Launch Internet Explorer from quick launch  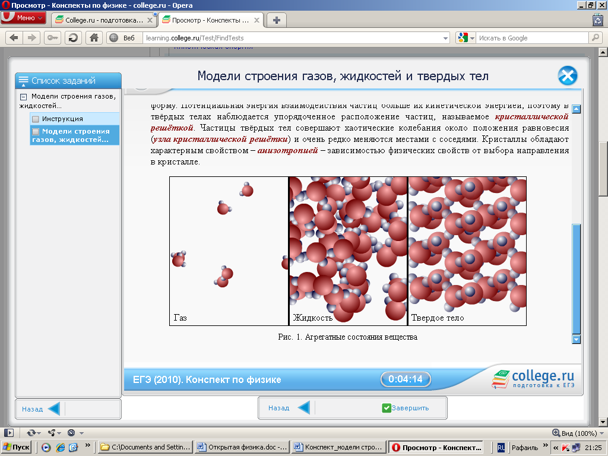pyautogui.click(x=60, y=448)
